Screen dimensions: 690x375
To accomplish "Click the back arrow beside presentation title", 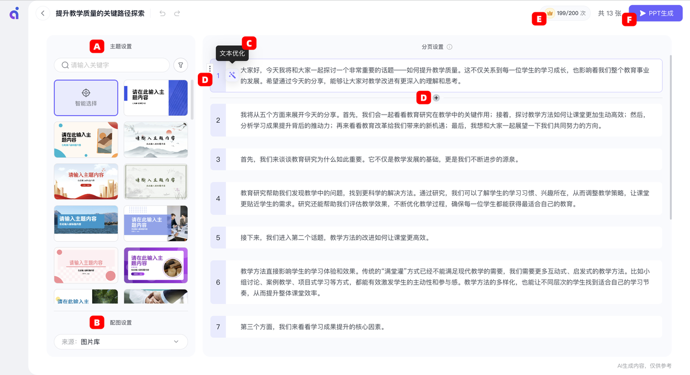I will [42, 13].
